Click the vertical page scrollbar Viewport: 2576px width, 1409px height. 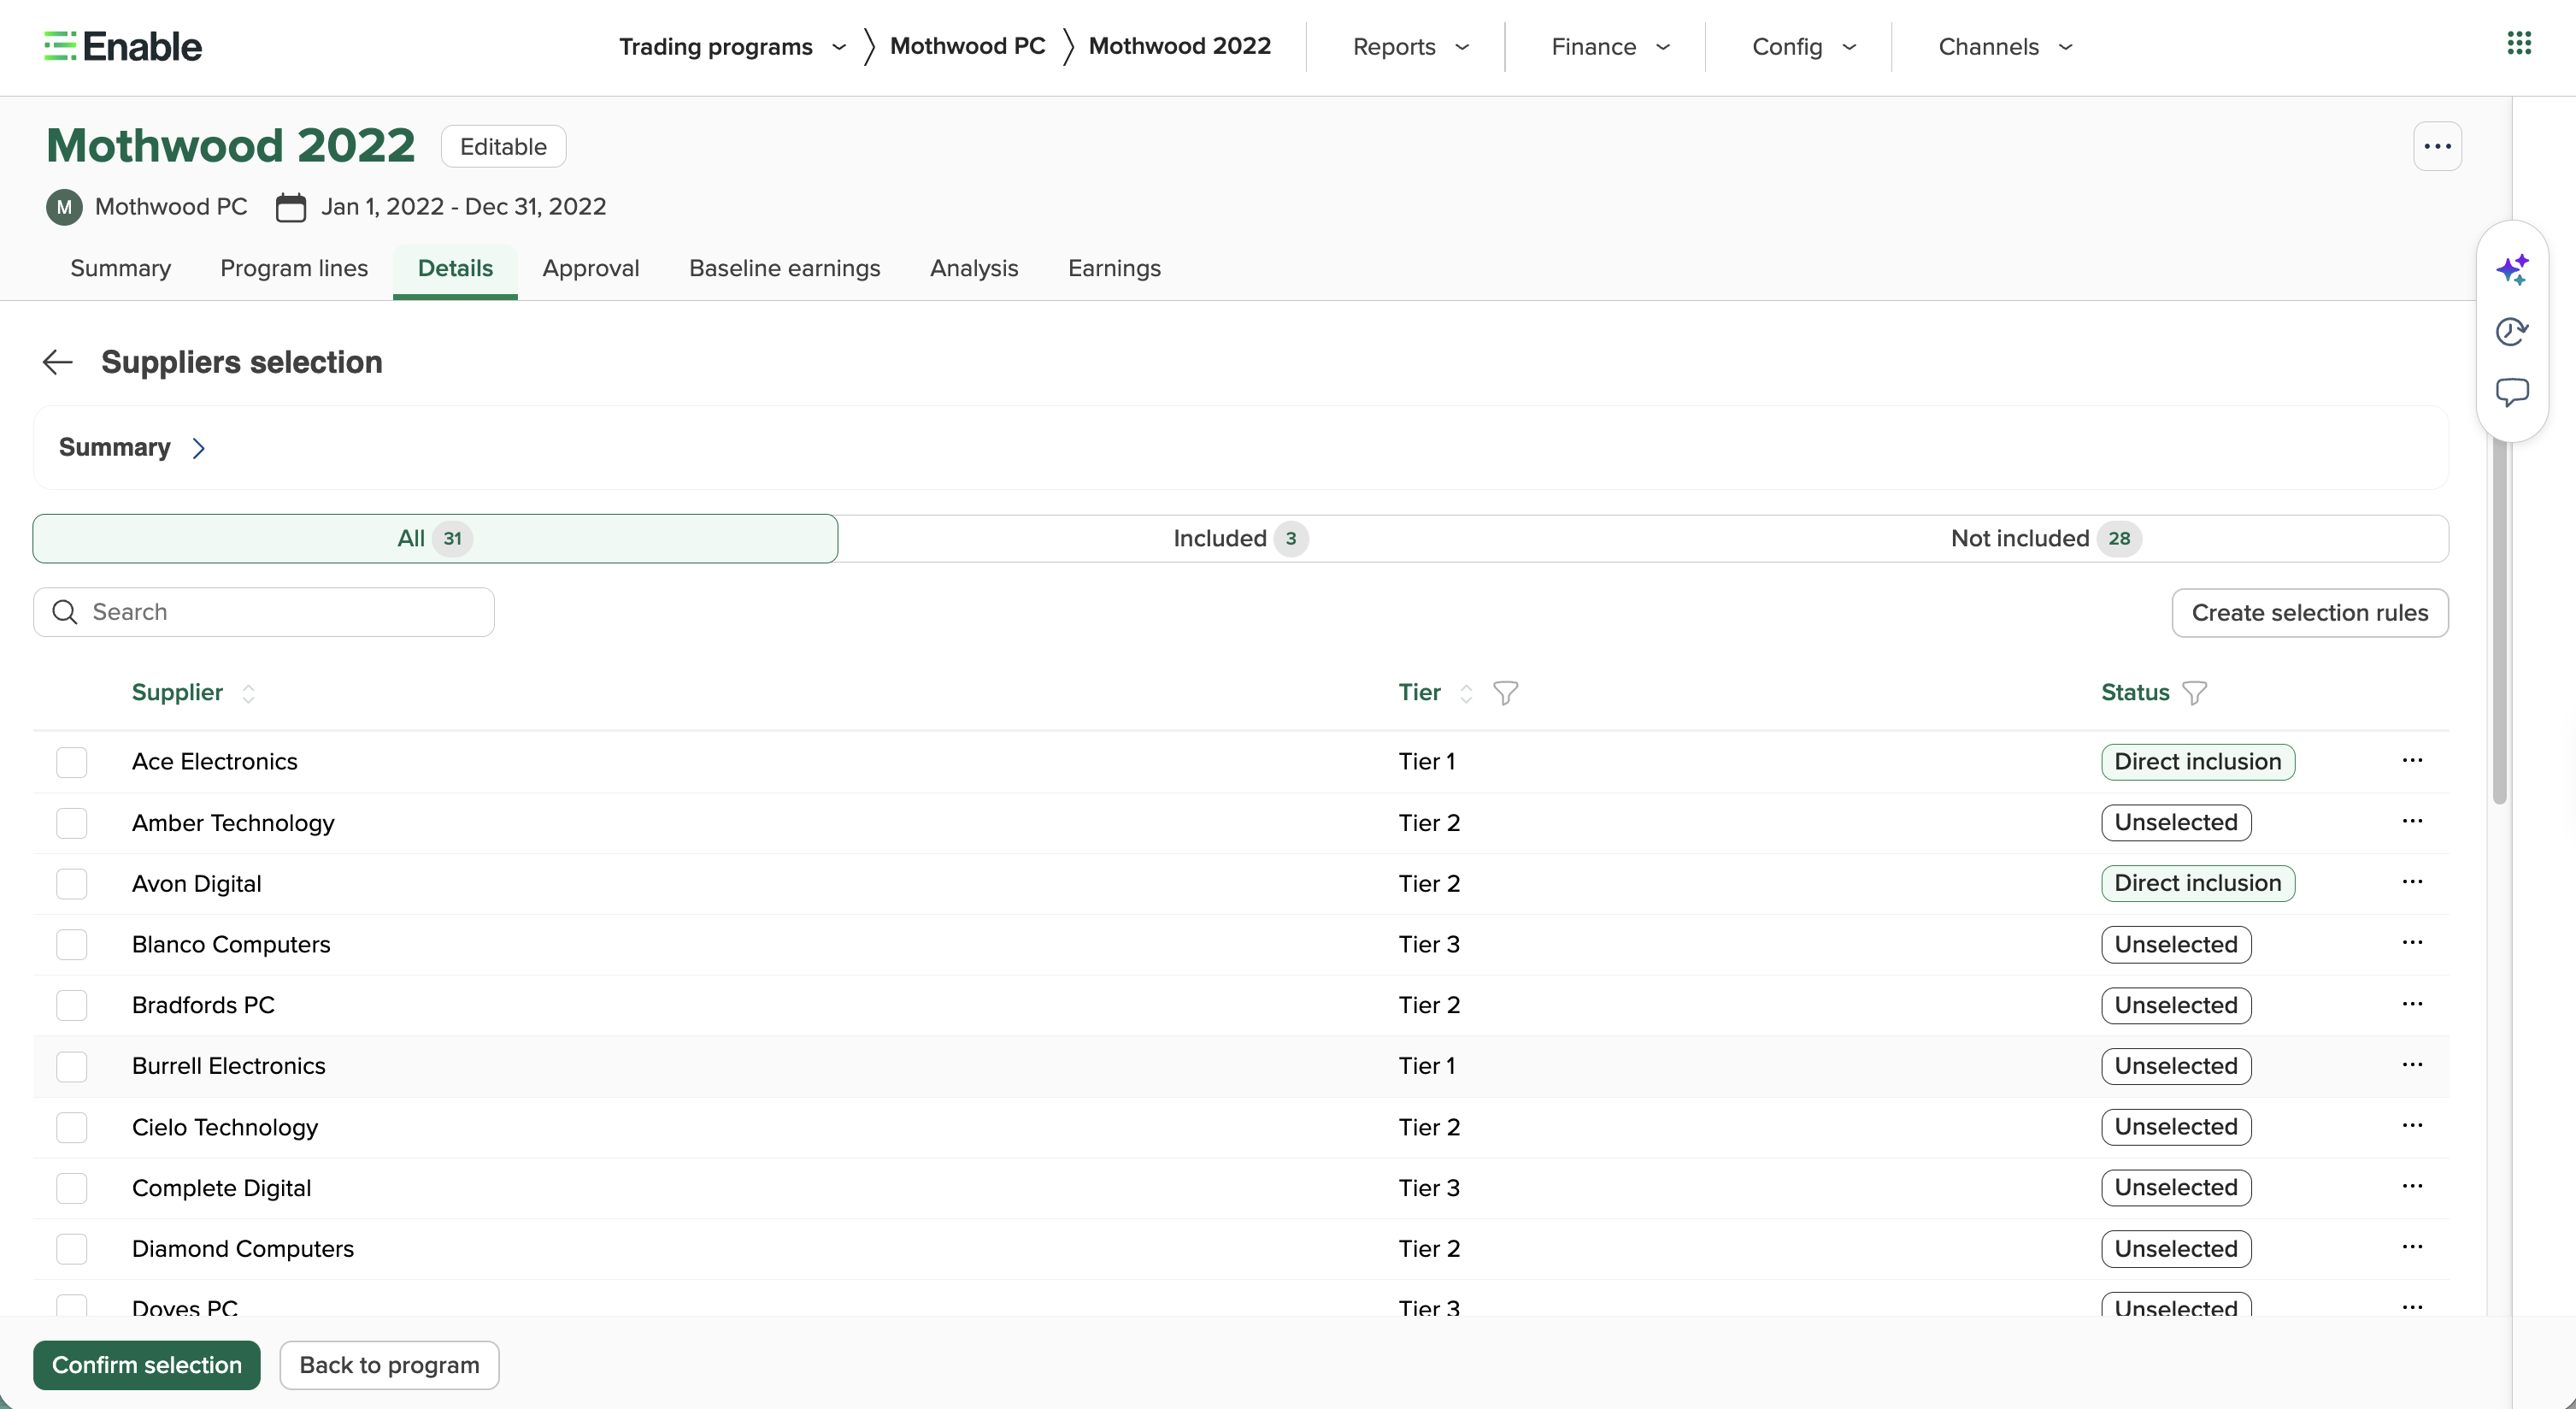2499,620
